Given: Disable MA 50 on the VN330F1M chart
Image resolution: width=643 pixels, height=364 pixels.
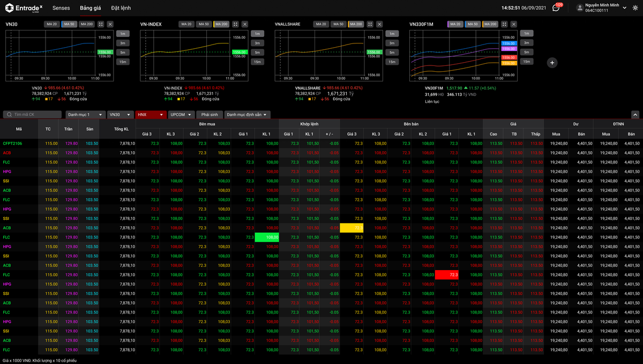Looking at the screenshot, I should tap(472, 24).
